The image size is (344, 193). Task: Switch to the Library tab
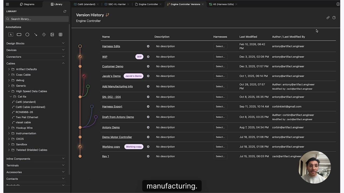pyautogui.click(x=56, y=4)
